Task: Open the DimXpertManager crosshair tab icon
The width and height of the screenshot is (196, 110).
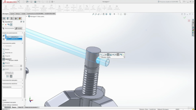Action: click(16, 19)
